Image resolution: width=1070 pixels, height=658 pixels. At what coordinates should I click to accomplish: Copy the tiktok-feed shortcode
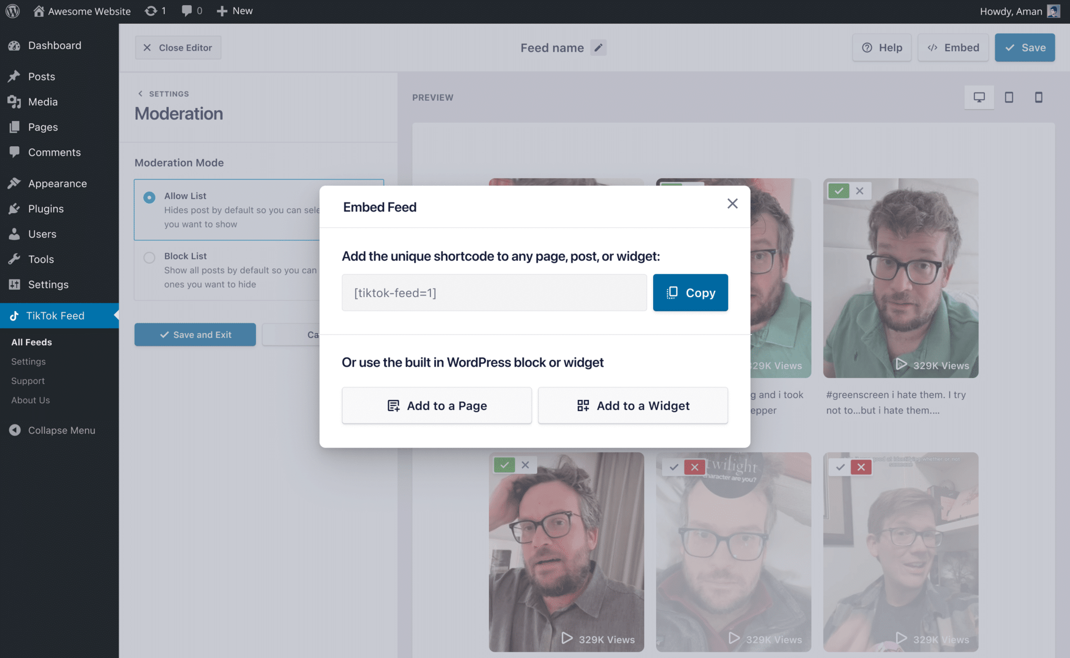(x=690, y=293)
